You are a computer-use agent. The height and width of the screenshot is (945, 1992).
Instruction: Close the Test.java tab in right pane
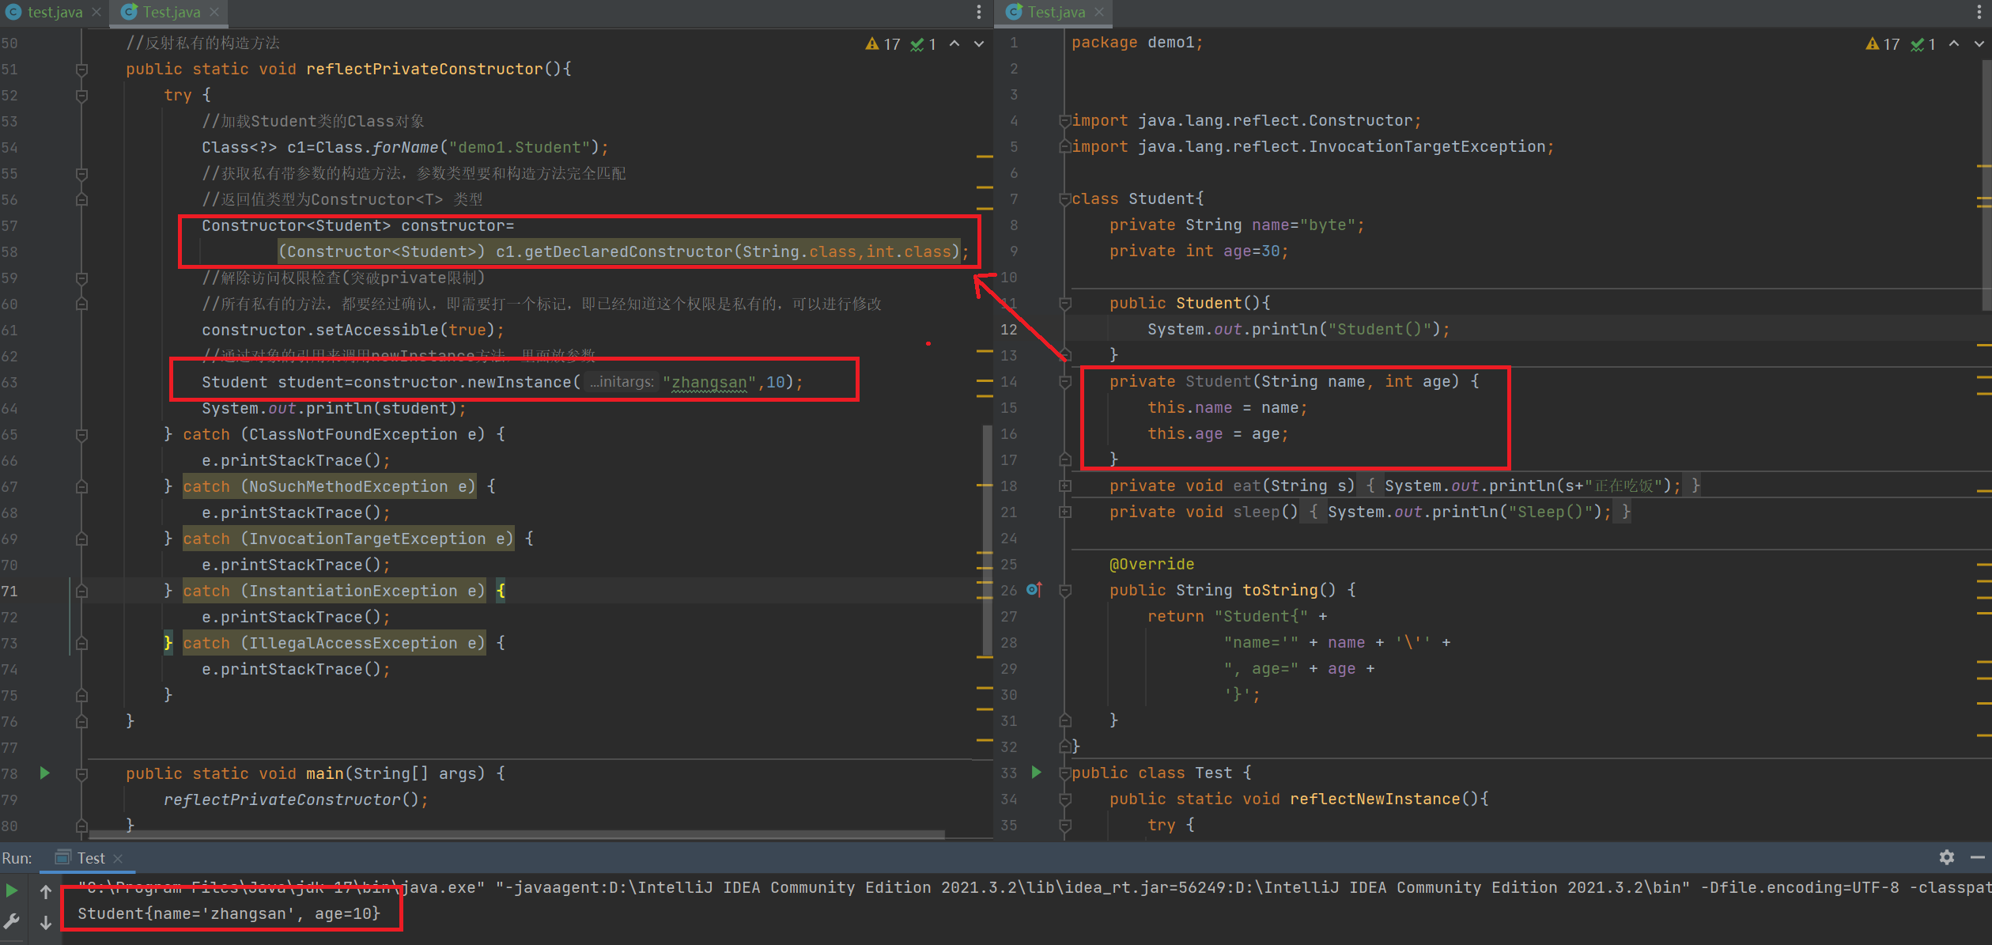(x=1099, y=12)
